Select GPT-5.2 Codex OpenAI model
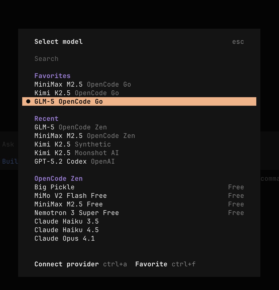The height and width of the screenshot is (290, 279). [74, 161]
